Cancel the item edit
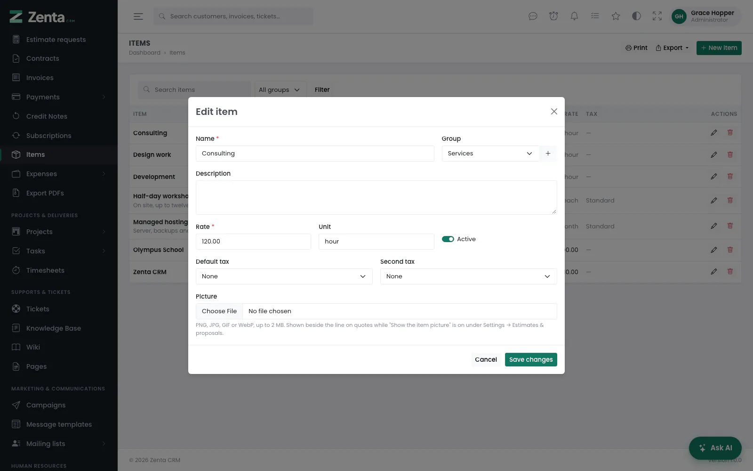The height and width of the screenshot is (471, 753). 486,359
